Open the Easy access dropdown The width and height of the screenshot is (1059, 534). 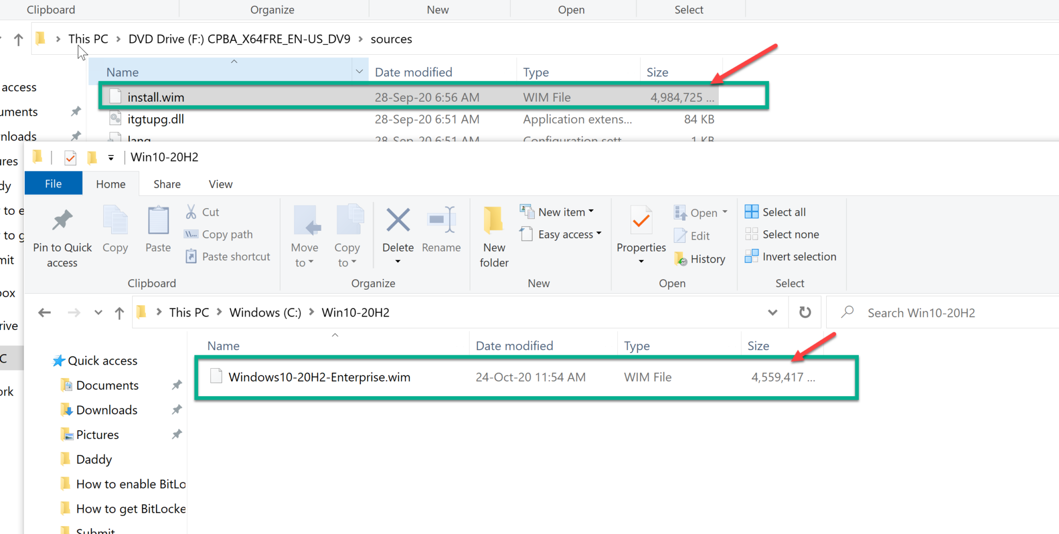(x=599, y=234)
